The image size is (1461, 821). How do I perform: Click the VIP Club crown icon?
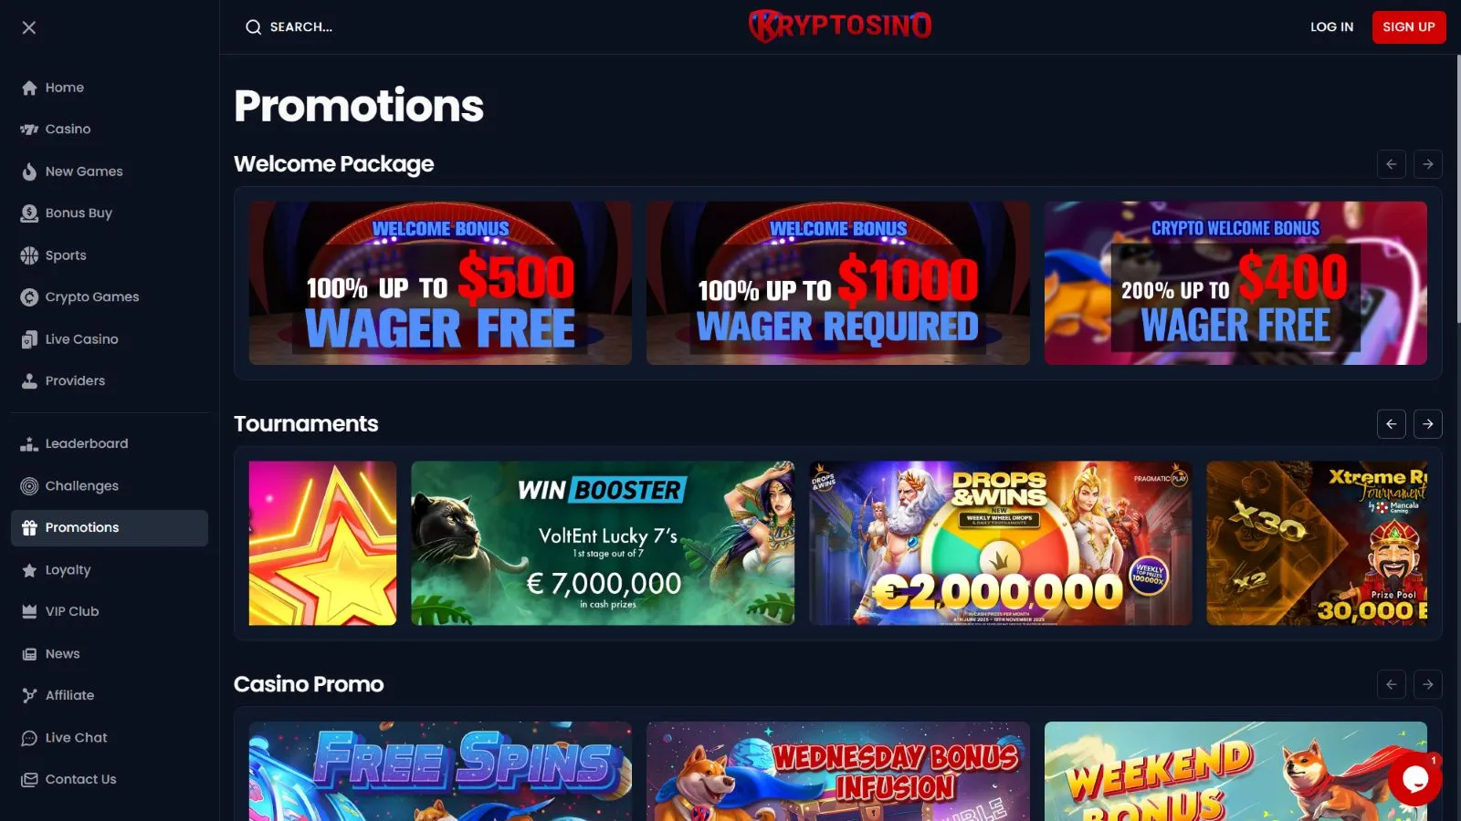pyautogui.click(x=29, y=612)
